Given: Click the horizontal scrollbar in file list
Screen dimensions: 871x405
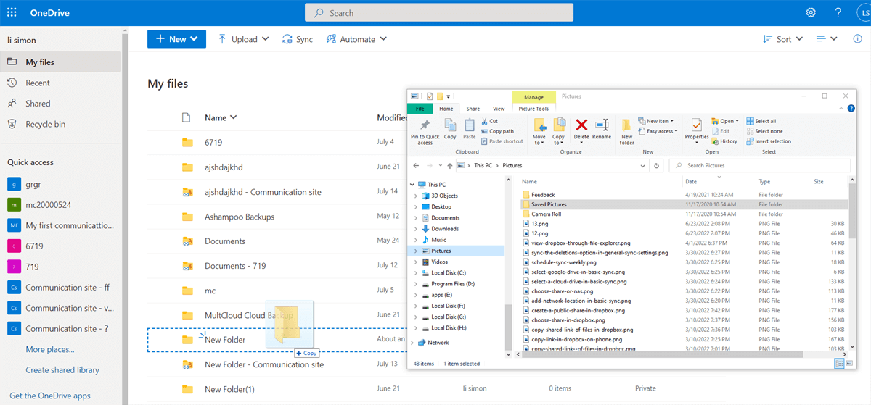Looking at the screenshot, I should pos(653,354).
